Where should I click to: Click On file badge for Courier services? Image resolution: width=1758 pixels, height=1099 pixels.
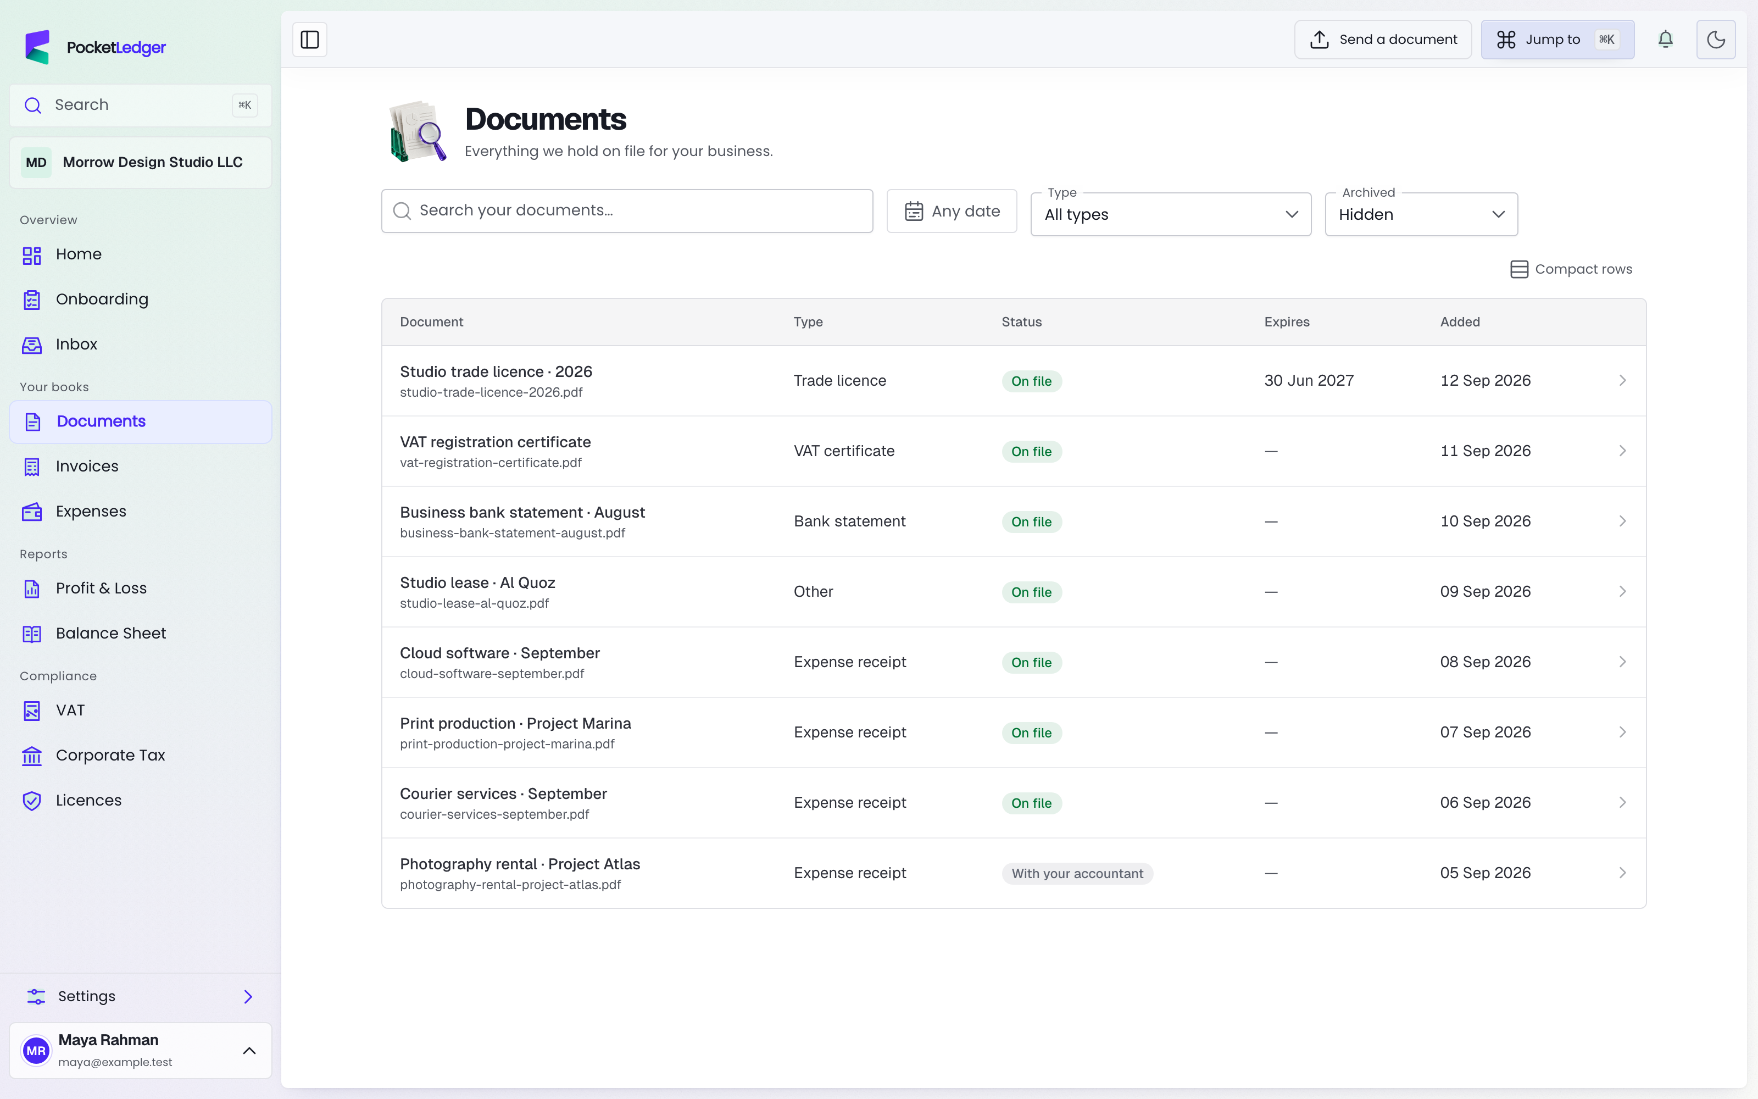point(1032,803)
